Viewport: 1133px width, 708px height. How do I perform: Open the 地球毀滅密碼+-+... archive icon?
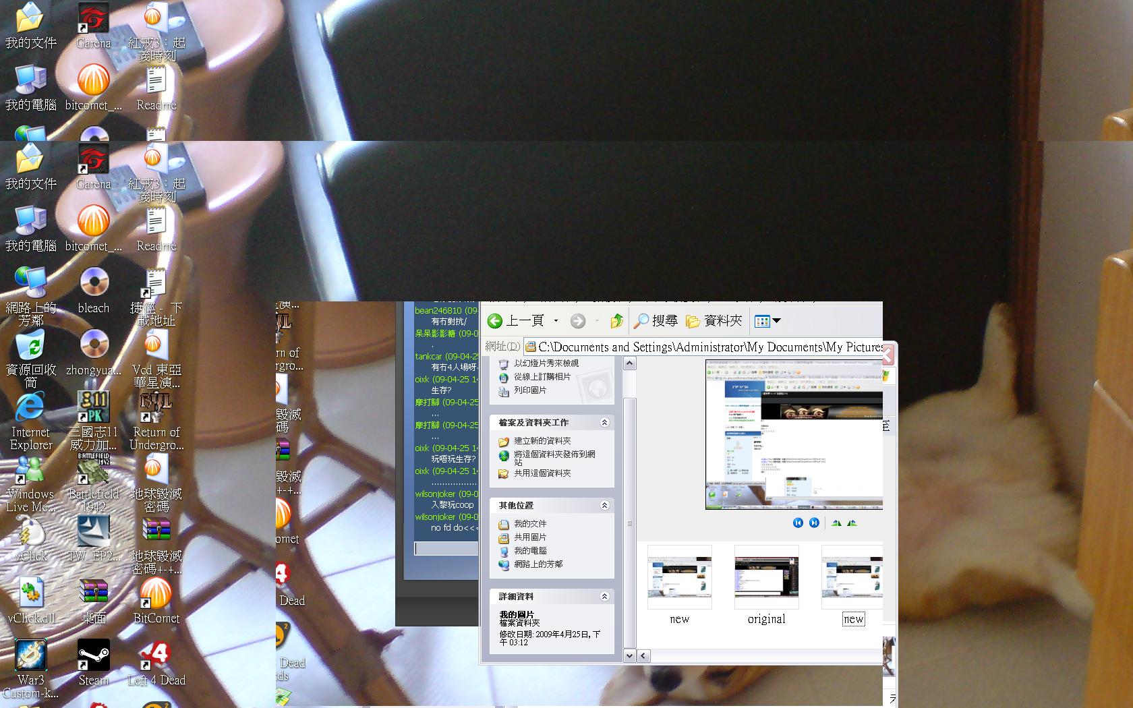(x=156, y=545)
